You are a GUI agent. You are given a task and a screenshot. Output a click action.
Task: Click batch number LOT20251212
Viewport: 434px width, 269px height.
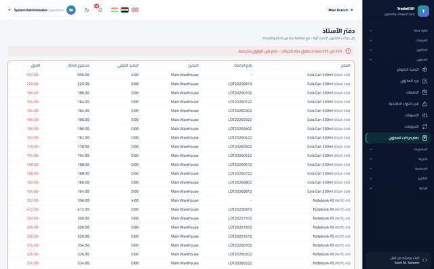click(240, 236)
